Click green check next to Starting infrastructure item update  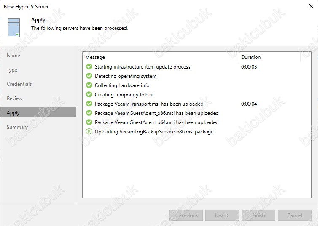point(89,66)
